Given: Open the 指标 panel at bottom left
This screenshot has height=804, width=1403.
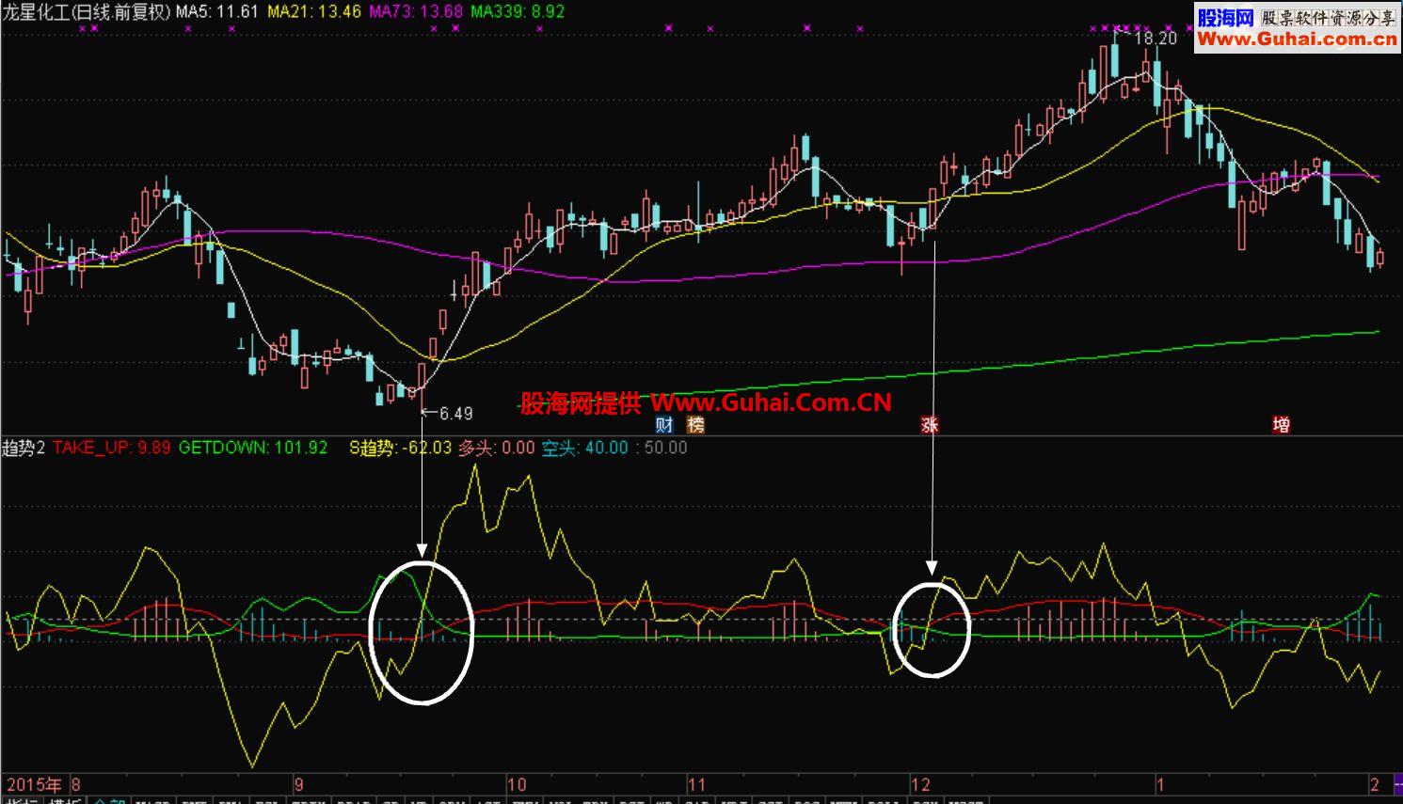Looking at the screenshot, I should (x=19, y=799).
